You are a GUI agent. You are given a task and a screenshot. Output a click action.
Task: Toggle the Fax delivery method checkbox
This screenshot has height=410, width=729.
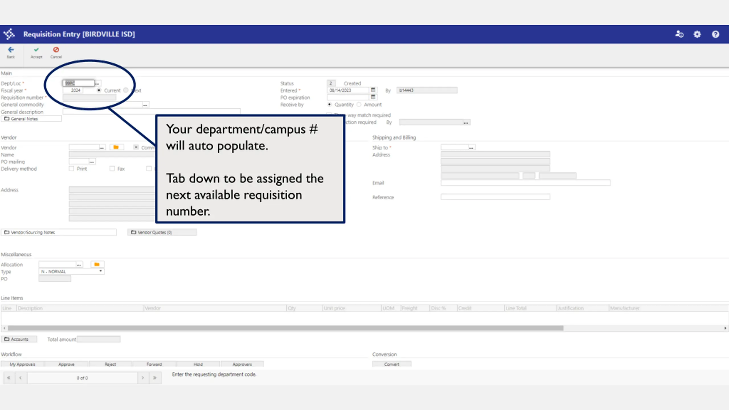(112, 169)
